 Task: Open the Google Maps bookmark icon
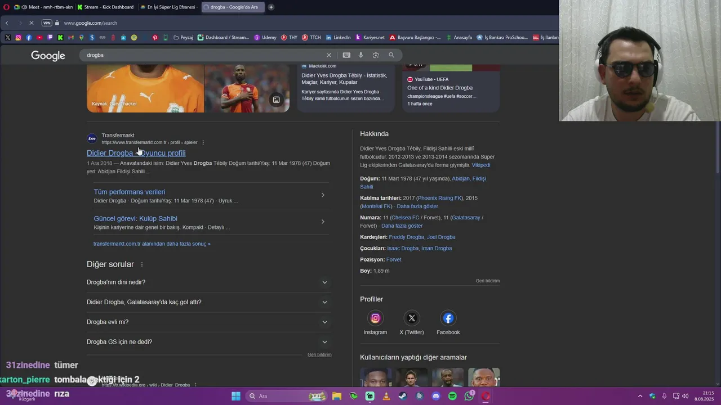click(x=81, y=38)
